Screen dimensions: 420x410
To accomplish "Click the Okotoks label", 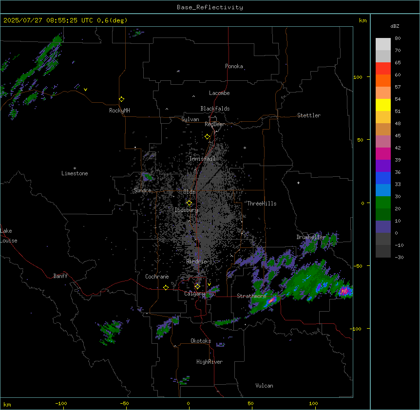I will tap(201, 341).
